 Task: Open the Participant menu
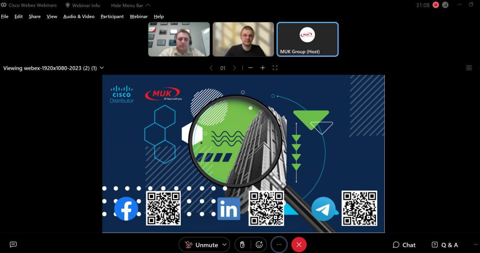(x=112, y=16)
